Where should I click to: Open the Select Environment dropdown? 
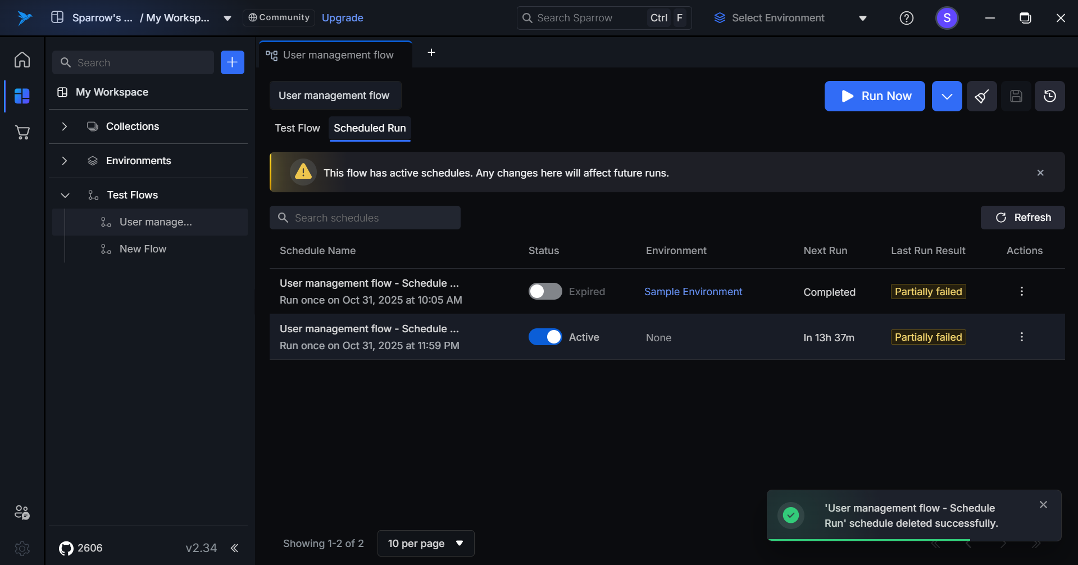(790, 18)
